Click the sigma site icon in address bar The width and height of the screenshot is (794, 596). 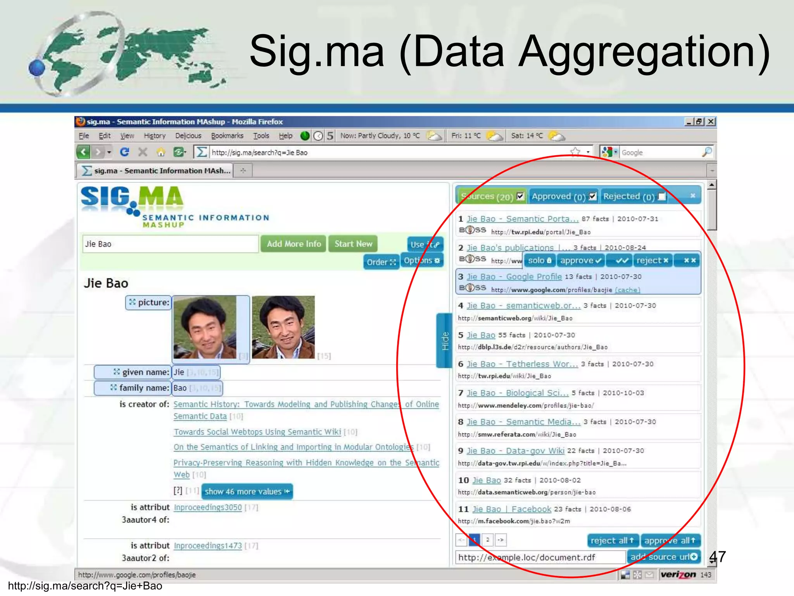(201, 152)
